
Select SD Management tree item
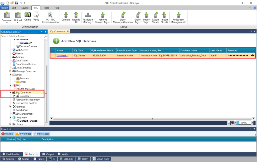coord(23,114)
